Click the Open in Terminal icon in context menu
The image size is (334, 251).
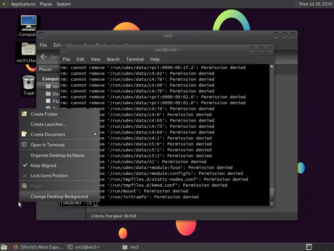pyautogui.click(x=24, y=144)
